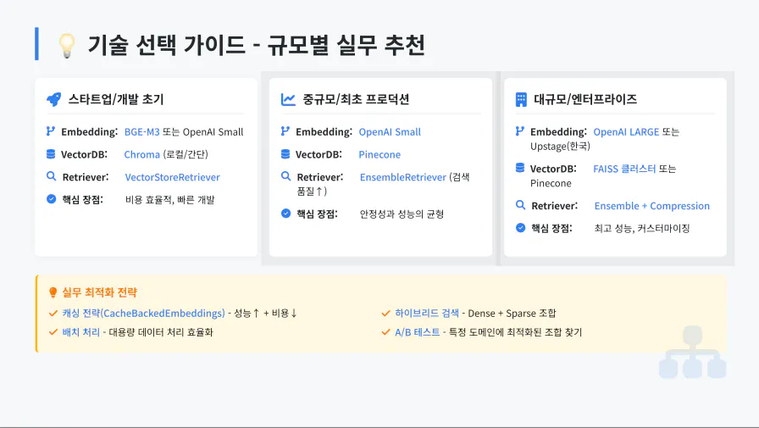
Task: Click the 중규모/최초 프로덕션 card heading
Action: [x=356, y=99]
